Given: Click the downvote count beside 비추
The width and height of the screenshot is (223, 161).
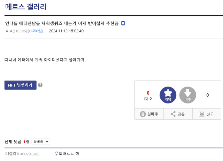Looking at the screenshot, I should click(208, 95).
